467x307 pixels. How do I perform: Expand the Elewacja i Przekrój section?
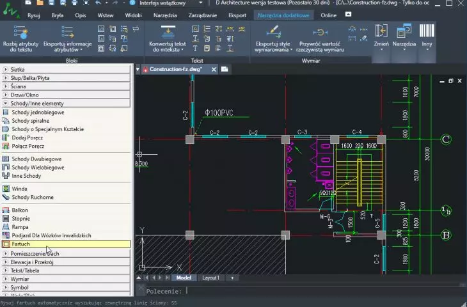click(x=66, y=262)
